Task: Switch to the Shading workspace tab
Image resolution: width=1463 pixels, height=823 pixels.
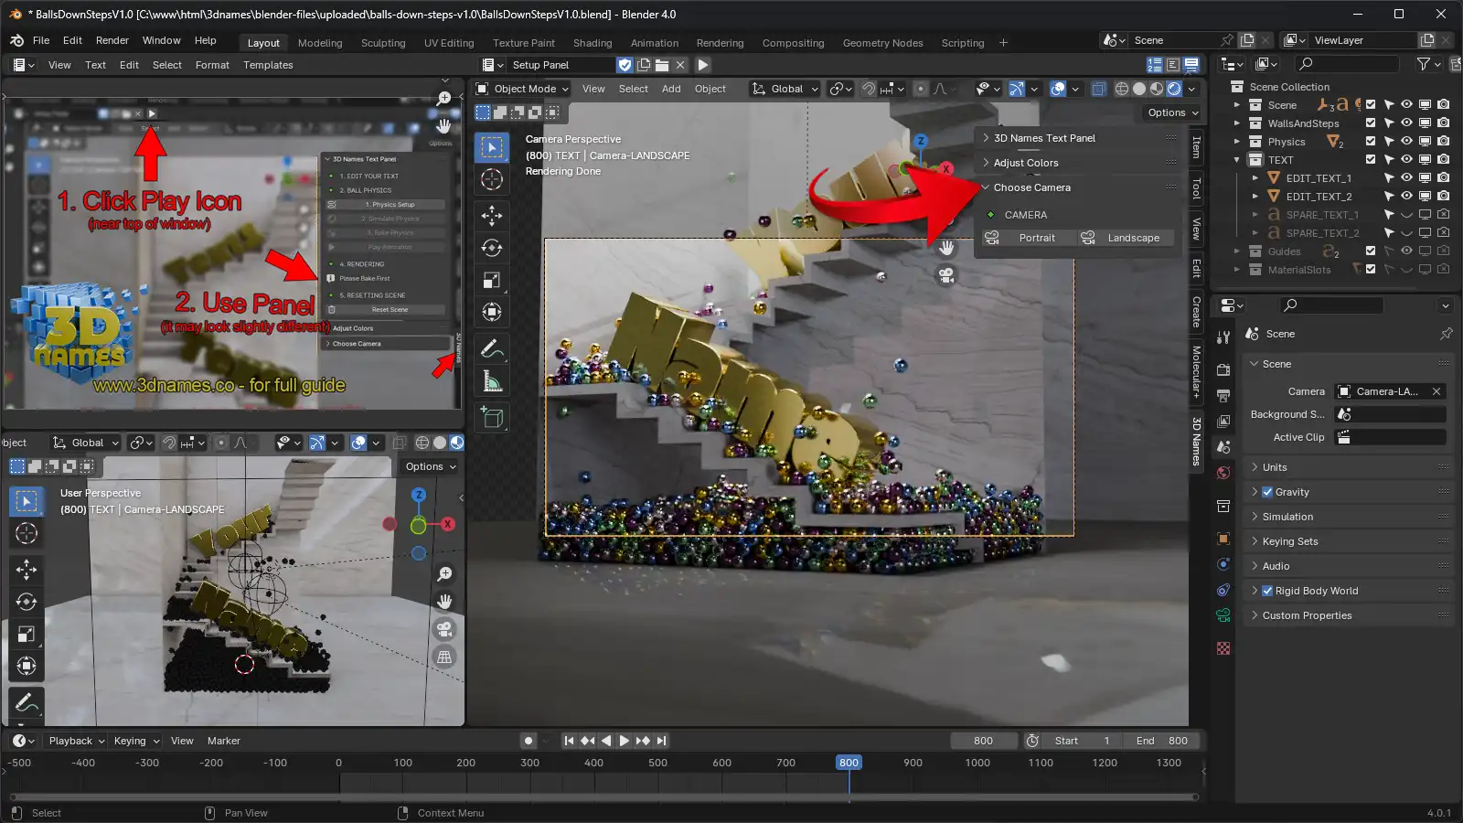Action: [x=593, y=43]
